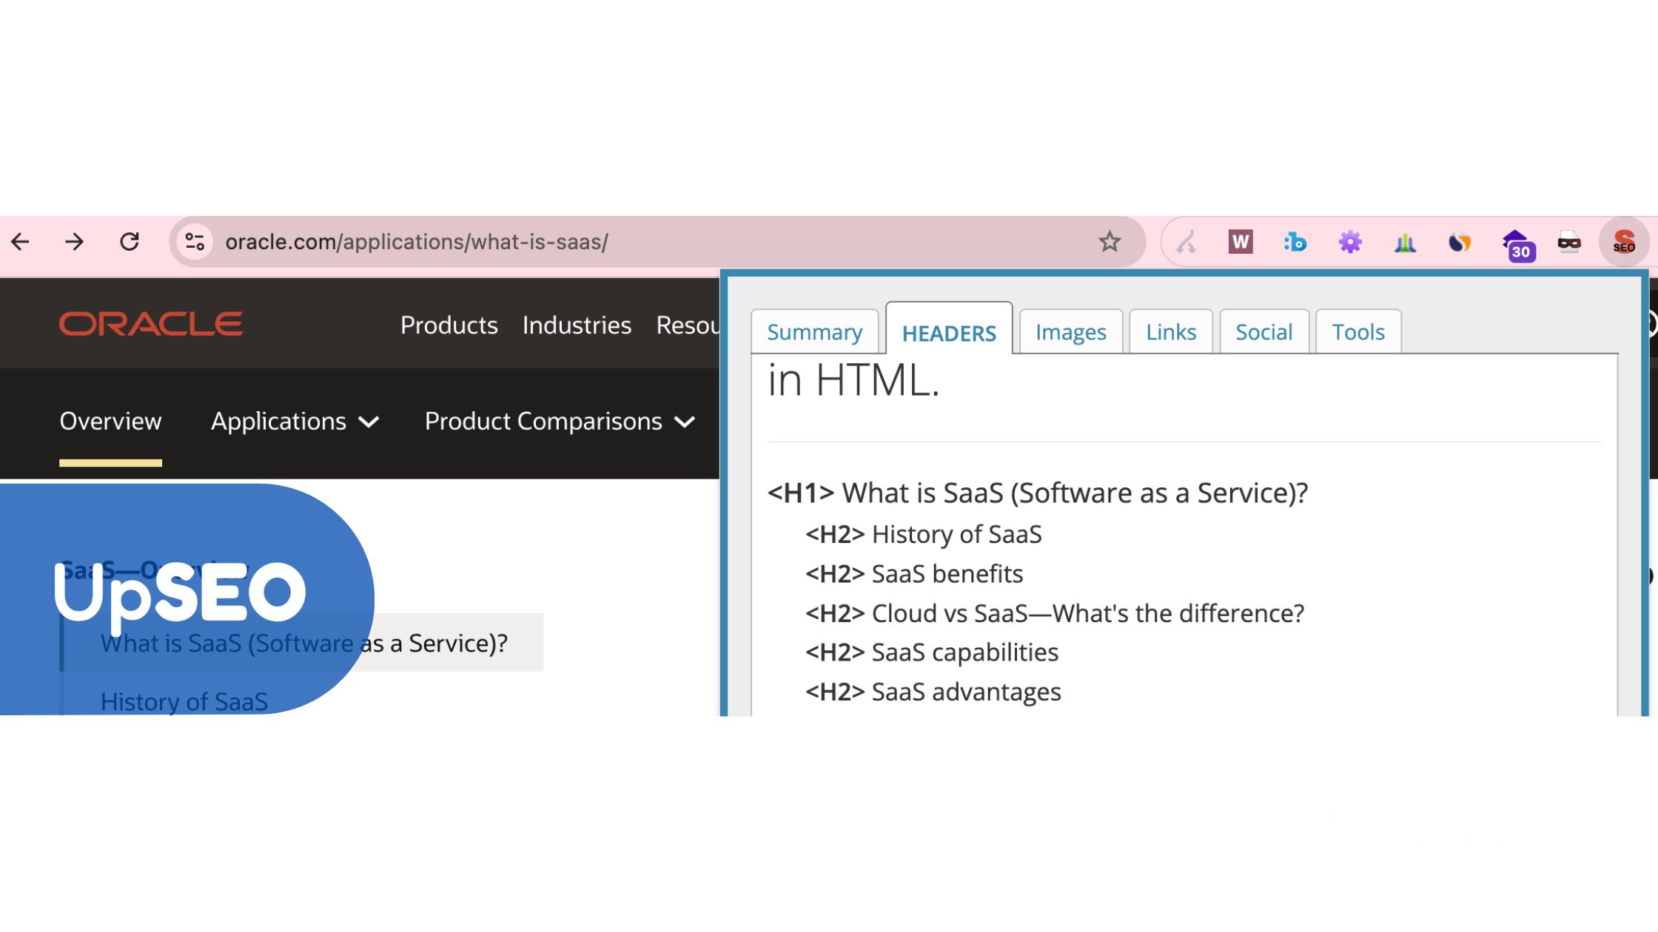
Task: Click H1 'What is SaaS (Software as a Service)?'
Action: tap(1038, 493)
